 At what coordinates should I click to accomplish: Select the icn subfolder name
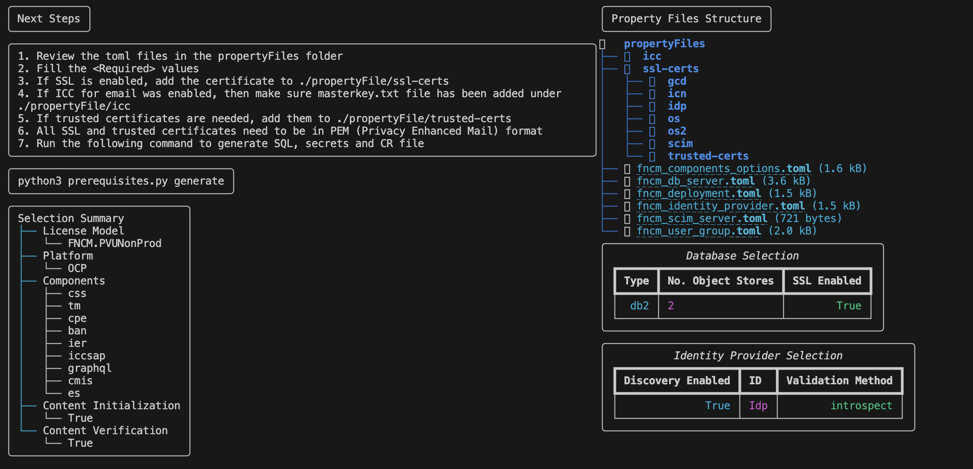point(677,94)
